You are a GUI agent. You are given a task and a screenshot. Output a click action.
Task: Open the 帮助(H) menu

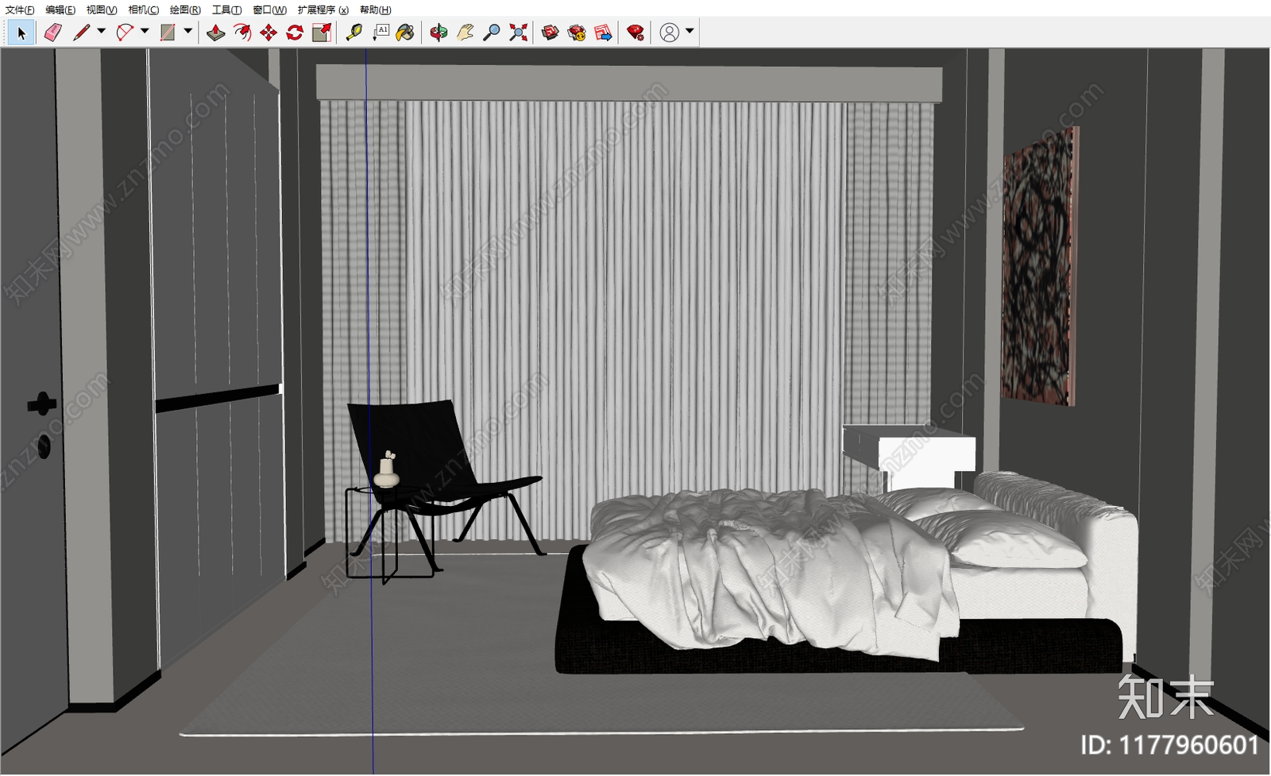[x=375, y=10]
